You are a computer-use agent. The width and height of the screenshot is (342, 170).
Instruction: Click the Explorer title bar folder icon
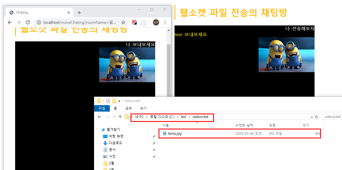99,101
